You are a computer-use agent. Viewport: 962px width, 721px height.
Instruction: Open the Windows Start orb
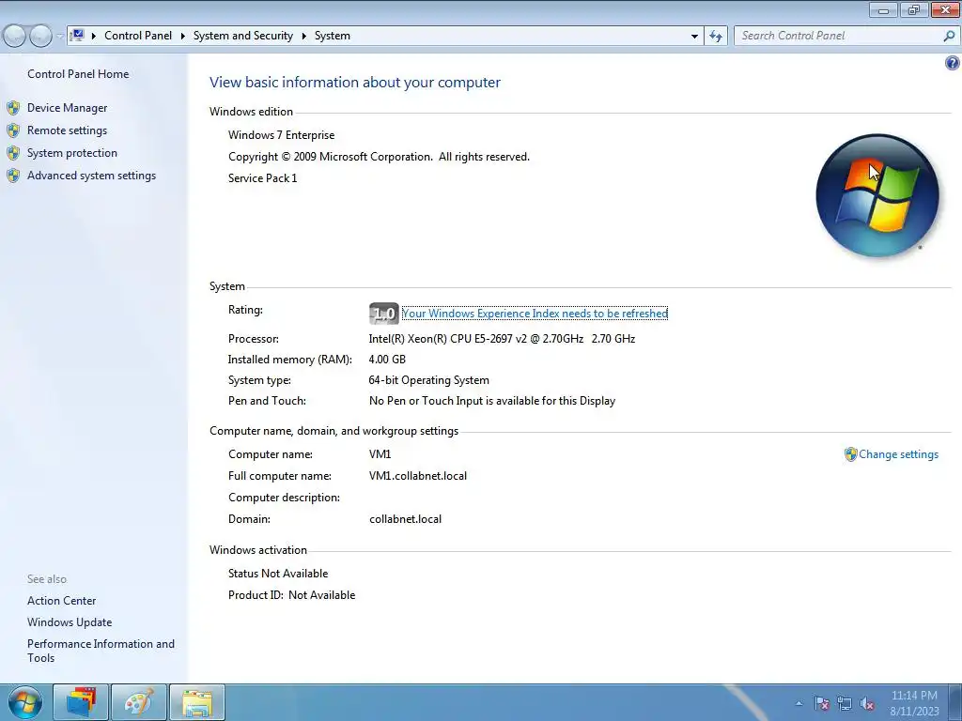tap(24, 702)
